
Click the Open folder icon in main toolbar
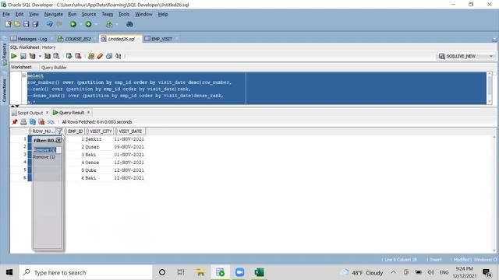(x=17, y=24)
